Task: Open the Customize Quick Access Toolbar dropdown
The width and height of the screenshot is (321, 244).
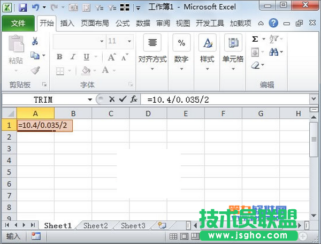Action: pyautogui.click(x=139, y=8)
